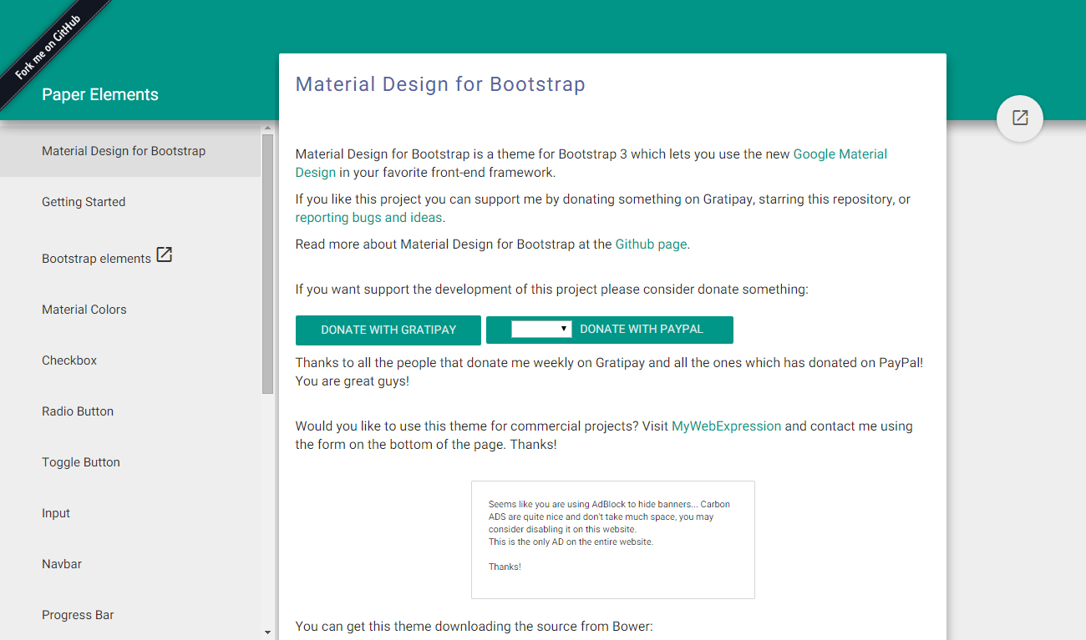The width and height of the screenshot is (1086, 640).
Task: Open the Radio Button sidebar item
Action: tap(130, 411)
